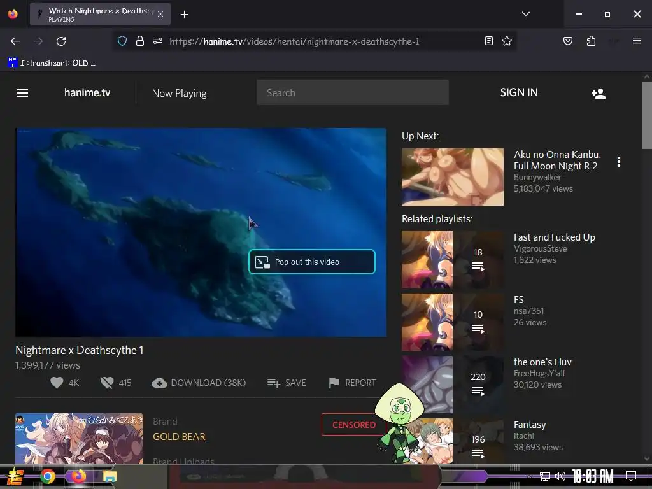Open Chrome from the taskbar
This screenshot has height=489, width=652.
pyautogui.click(x=47, y=476)
